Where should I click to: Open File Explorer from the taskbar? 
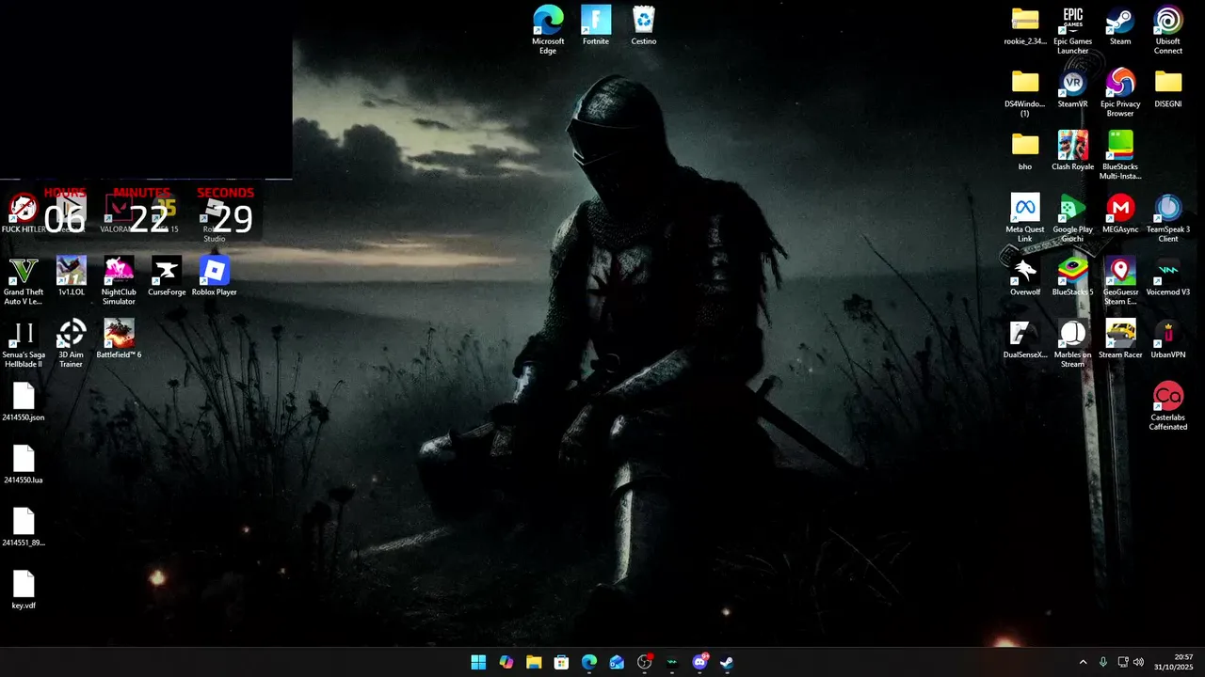534,662
